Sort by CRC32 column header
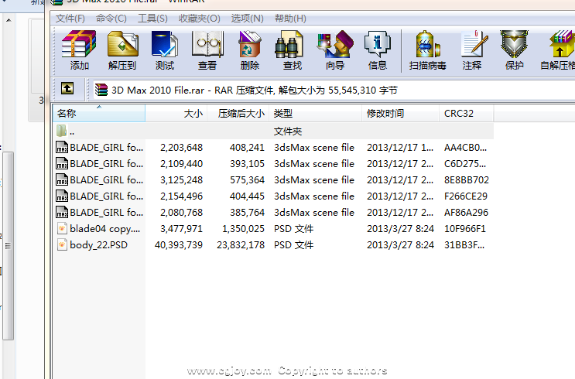The height and width of the screenshot is (379, 575). [467, 113]
